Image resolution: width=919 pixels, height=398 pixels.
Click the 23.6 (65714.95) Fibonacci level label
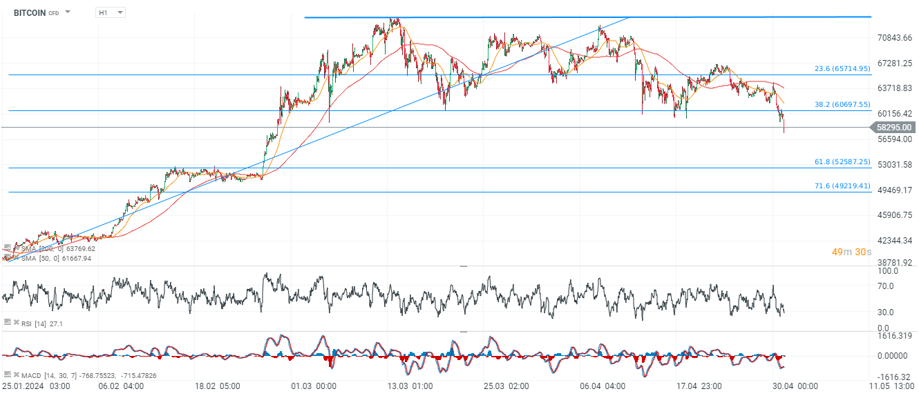[x=842, y=69]
